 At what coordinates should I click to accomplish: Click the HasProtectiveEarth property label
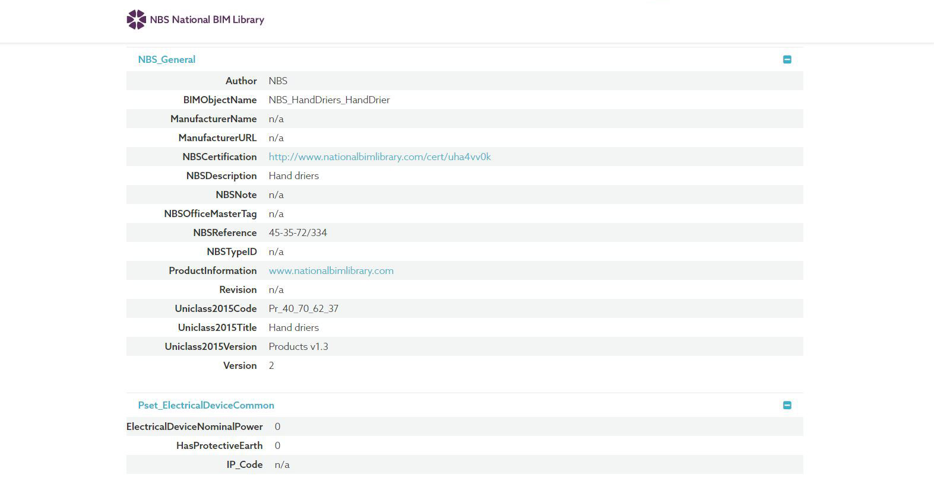click(219, 445)
